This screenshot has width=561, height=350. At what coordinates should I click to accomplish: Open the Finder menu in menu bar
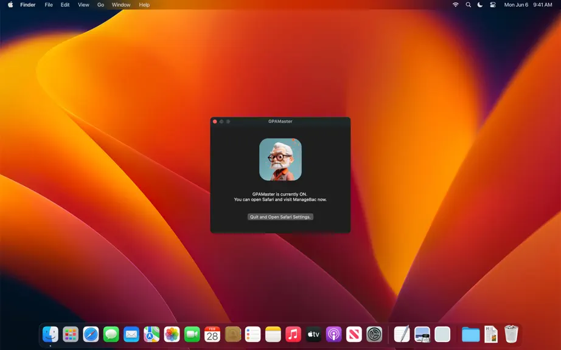[27, 5]
